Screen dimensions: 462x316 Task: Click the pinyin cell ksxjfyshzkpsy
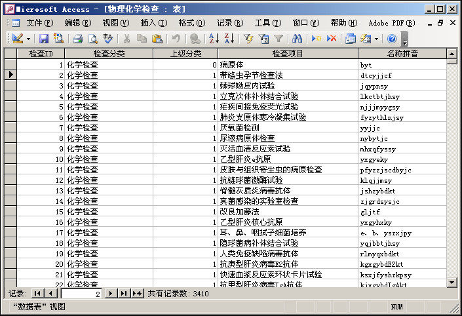coord(402,275)
